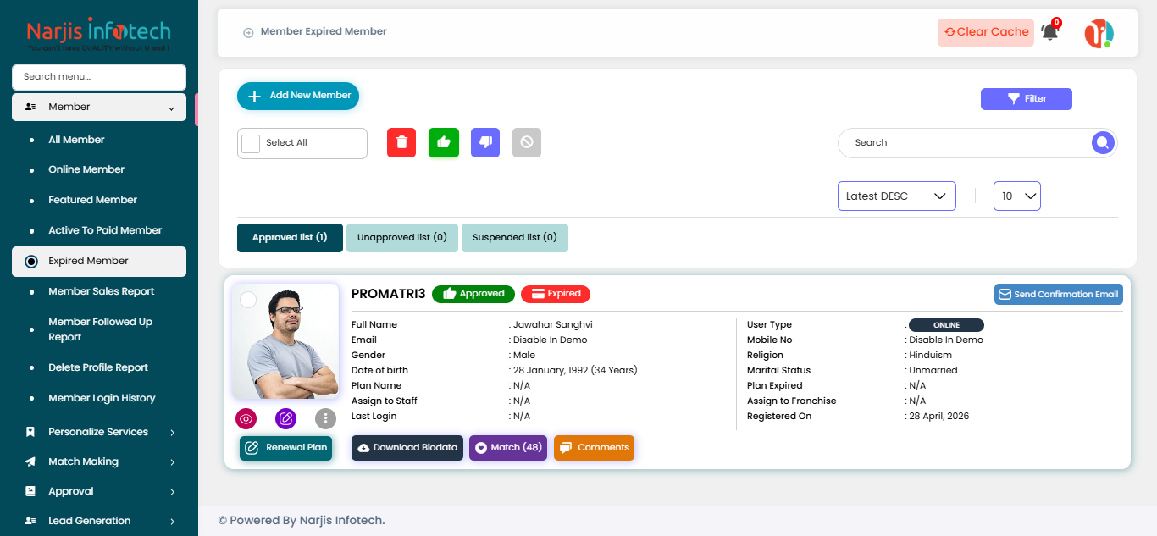This screenshot has height=536, width=1157.
Task: Click the Renewal Plan button
Action: (x=285, y=448)
